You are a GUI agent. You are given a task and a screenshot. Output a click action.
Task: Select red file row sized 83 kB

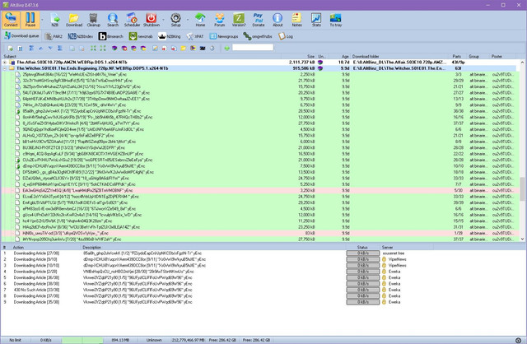click(260, 233)
